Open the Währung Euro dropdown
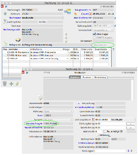This screenshot has height=155, width=138. 58,111
